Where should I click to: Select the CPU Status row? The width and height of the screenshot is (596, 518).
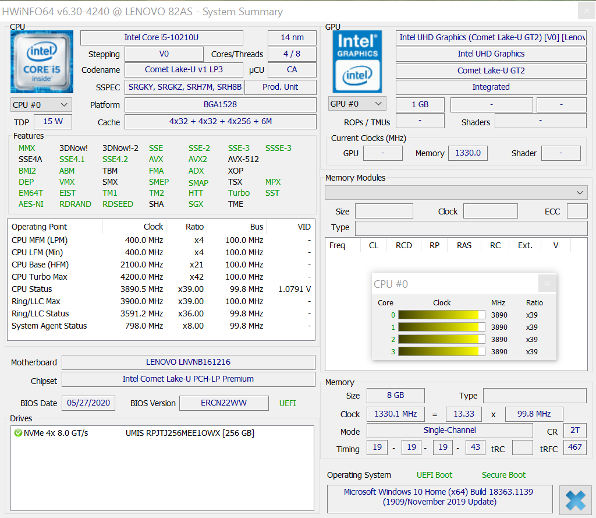[161, 289]
